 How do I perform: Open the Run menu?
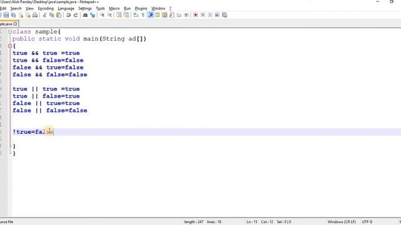(x=127, y=8)
